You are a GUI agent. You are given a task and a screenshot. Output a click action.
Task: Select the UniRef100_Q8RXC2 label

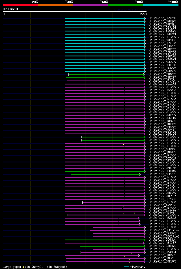coord(162,46)
